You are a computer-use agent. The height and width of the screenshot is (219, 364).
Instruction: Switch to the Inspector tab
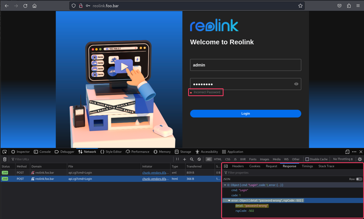point(21,152)
